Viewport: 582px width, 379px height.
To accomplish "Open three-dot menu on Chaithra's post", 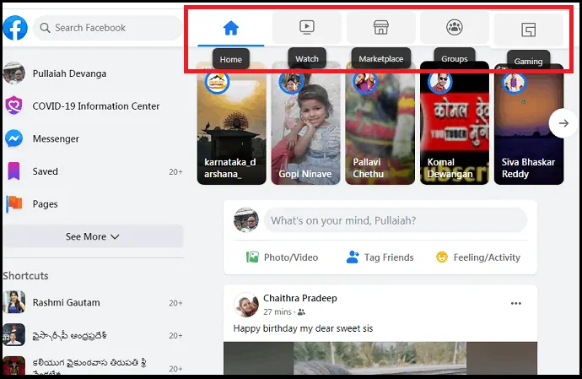I will coord(516,304).
